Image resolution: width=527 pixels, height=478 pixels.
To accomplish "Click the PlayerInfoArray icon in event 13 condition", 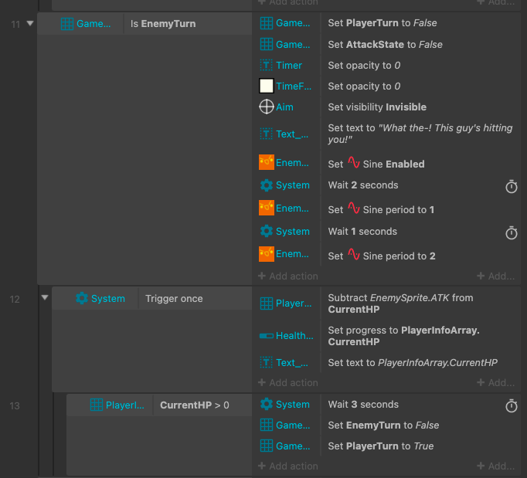I will click(x=97, y=405).
